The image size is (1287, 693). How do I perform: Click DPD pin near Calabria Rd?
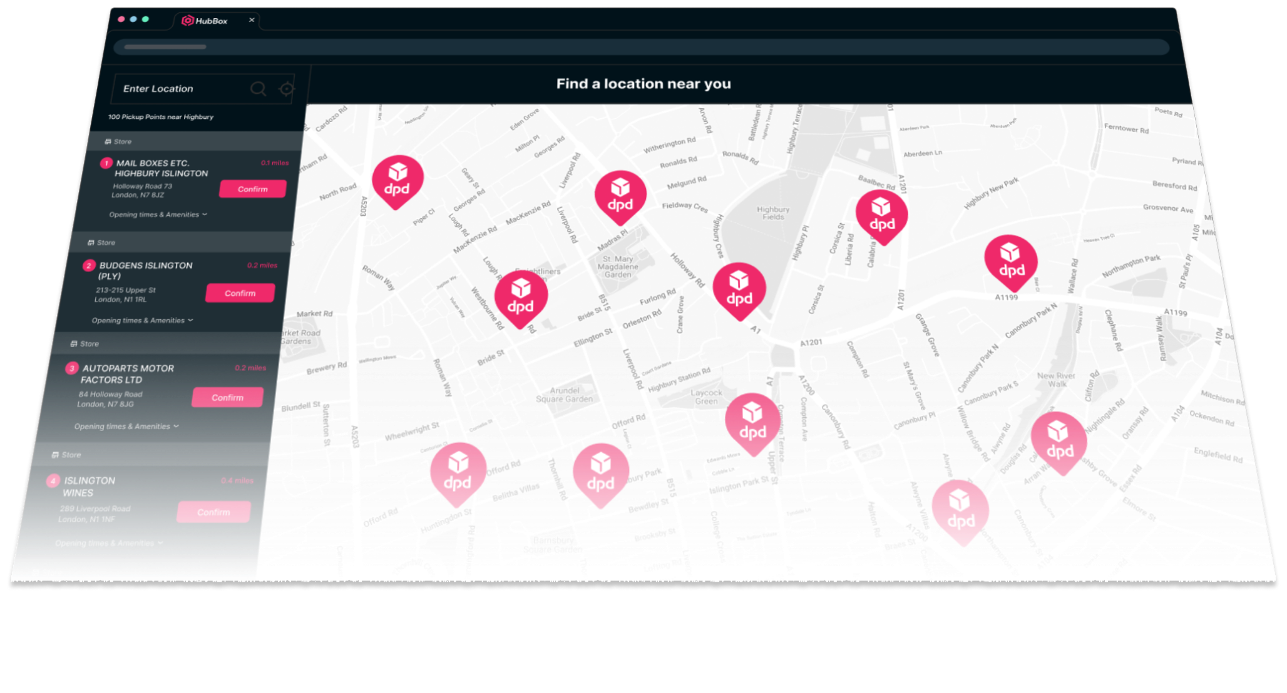881,215
